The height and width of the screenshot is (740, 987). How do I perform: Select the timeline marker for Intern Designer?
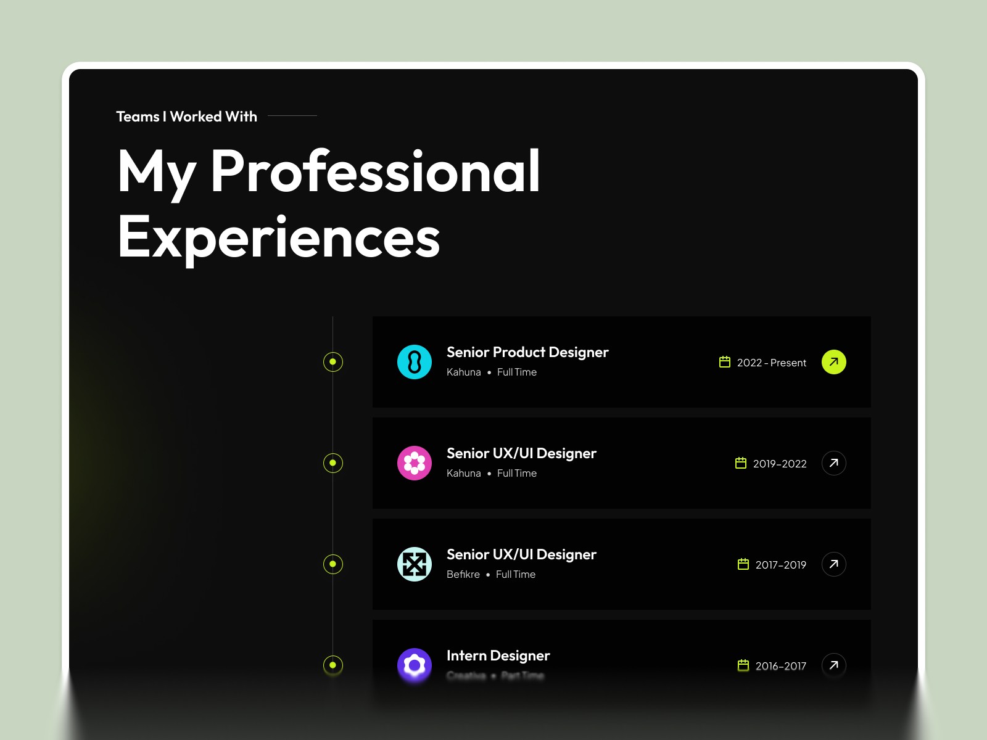click(333, 665)
